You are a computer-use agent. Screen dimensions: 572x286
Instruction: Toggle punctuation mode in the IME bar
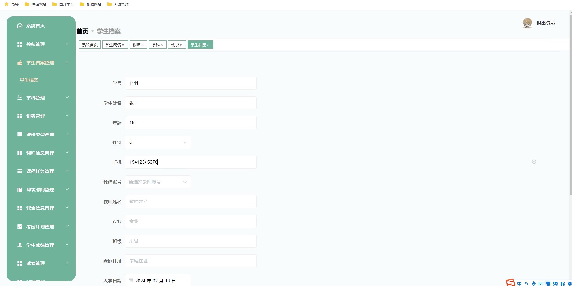[x=527, y=283]
